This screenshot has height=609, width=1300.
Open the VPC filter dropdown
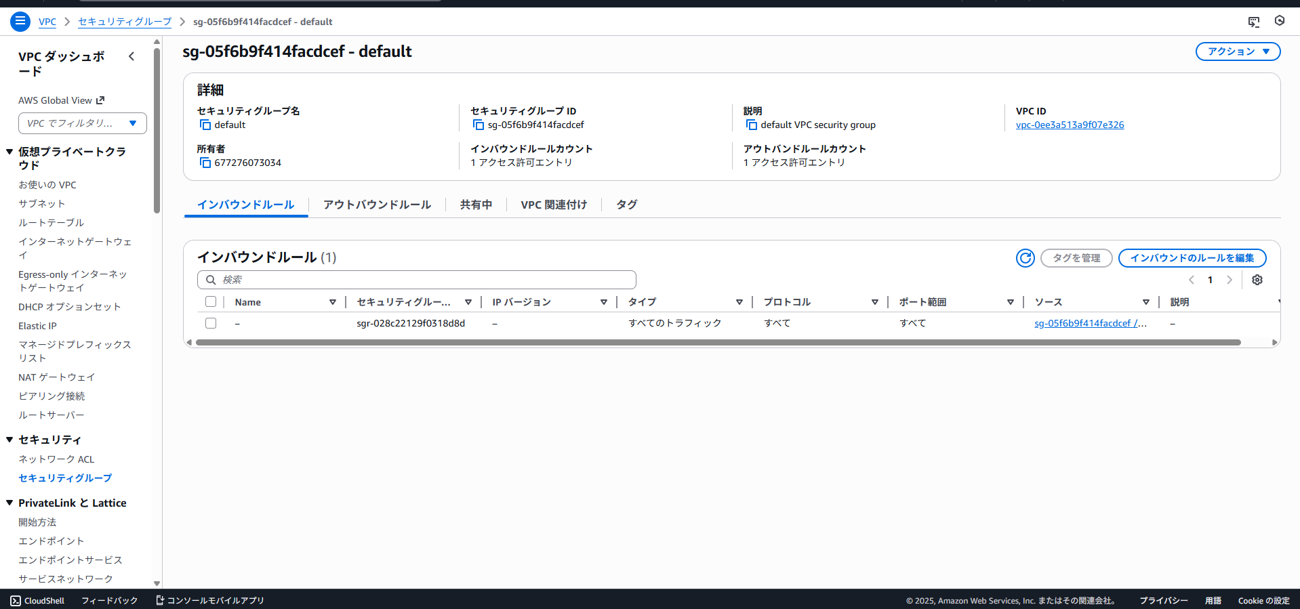83,123
